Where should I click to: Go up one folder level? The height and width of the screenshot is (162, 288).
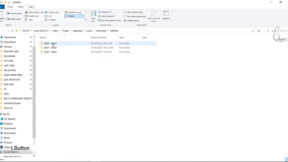12,31
